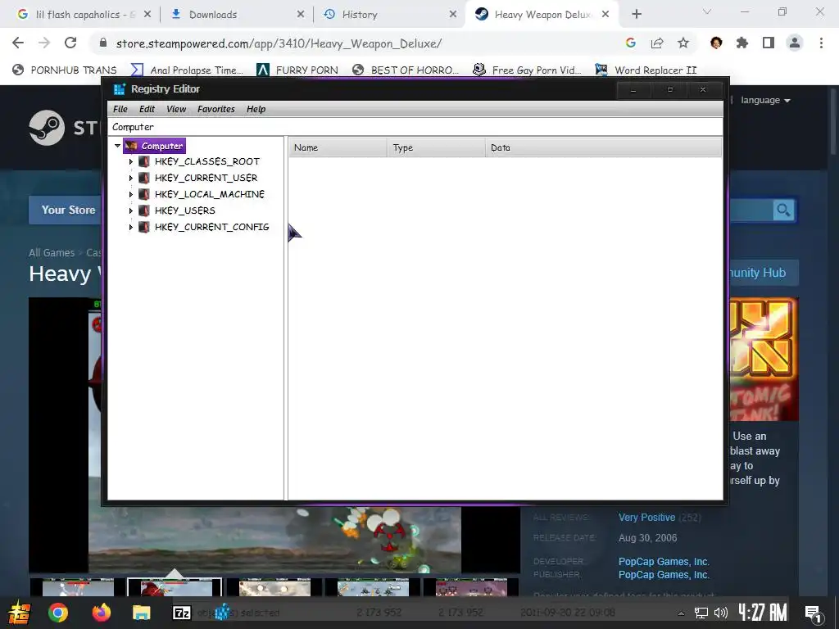The height and width of the screenshot is (629, 839).
Task: Open the Word Replacer II bookmark
Action: (646, 70)
